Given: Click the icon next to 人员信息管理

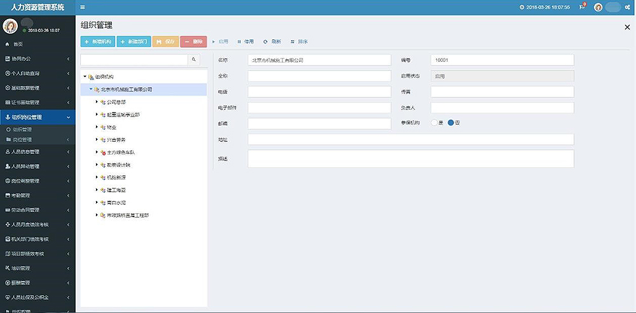Looking at the screenshot, I should (x=7, y=151).
